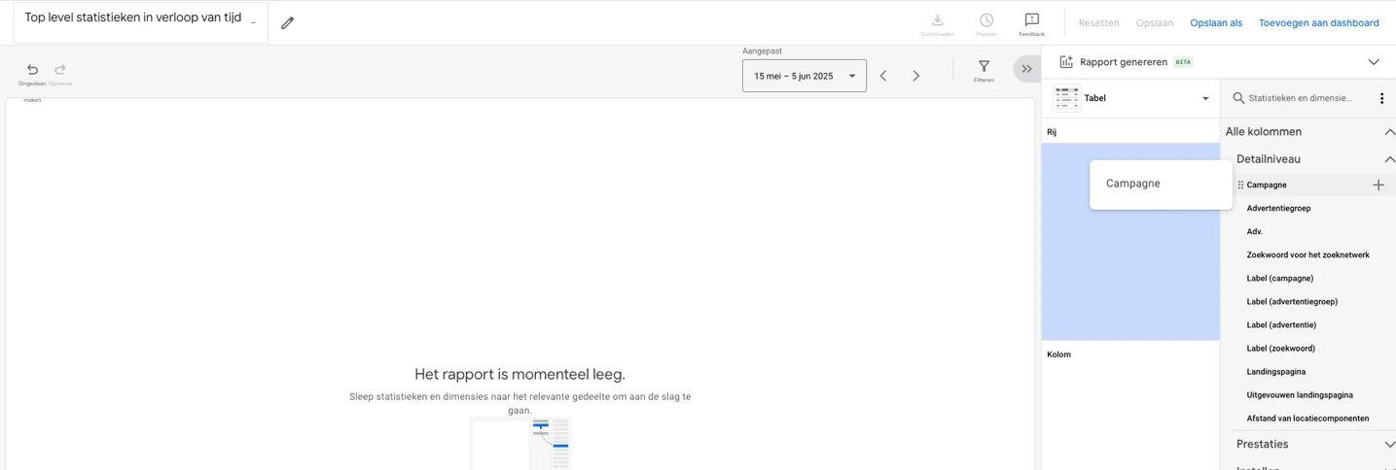
Task: Open the Tabel chart type dropdown
Action: click(1205, 98)
